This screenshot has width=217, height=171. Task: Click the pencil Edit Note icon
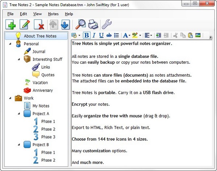(25, 25)
